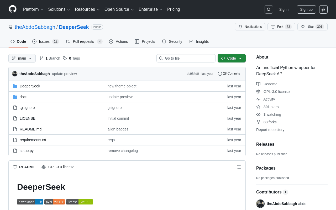This screenshot has width=336, height=210.
Task: Switch to the Insights tab
Action: [x=199, y=41]
